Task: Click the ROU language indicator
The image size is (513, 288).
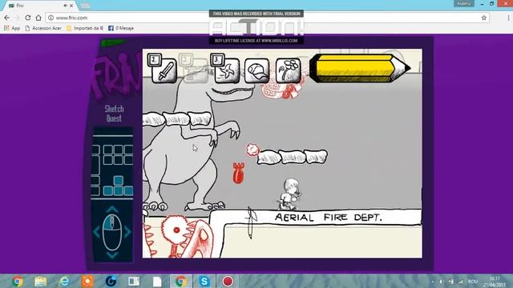Action: [x=473, y=282]
